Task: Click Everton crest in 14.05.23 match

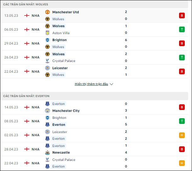Action: click(47, 104)
